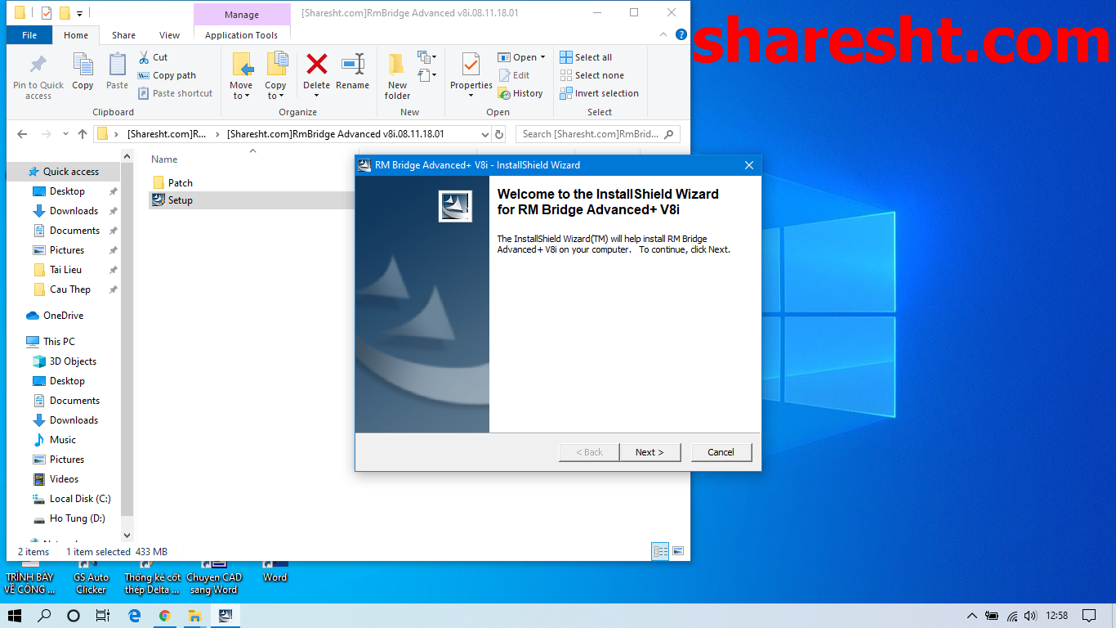Image resolution: width=1116 pixels, height=628 pixels.
Task: Click the Cut scissors icon
Action: [144, 57]
